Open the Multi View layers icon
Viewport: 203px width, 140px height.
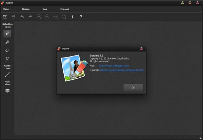[x=7, y=91]
